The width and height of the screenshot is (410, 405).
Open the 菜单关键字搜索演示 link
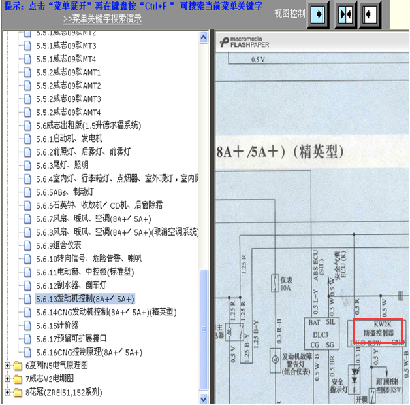pos(102,19)
